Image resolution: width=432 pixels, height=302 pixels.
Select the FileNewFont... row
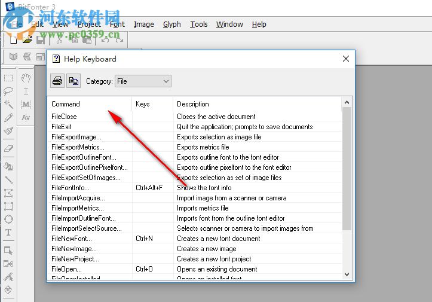pyautogui.click(x=195, y=239)
